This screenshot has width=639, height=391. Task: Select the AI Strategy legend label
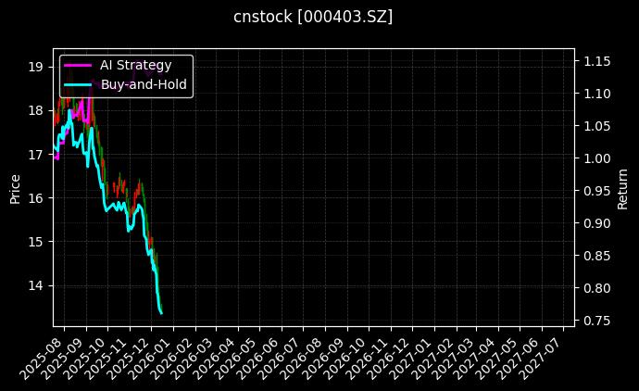pos(135,65)
